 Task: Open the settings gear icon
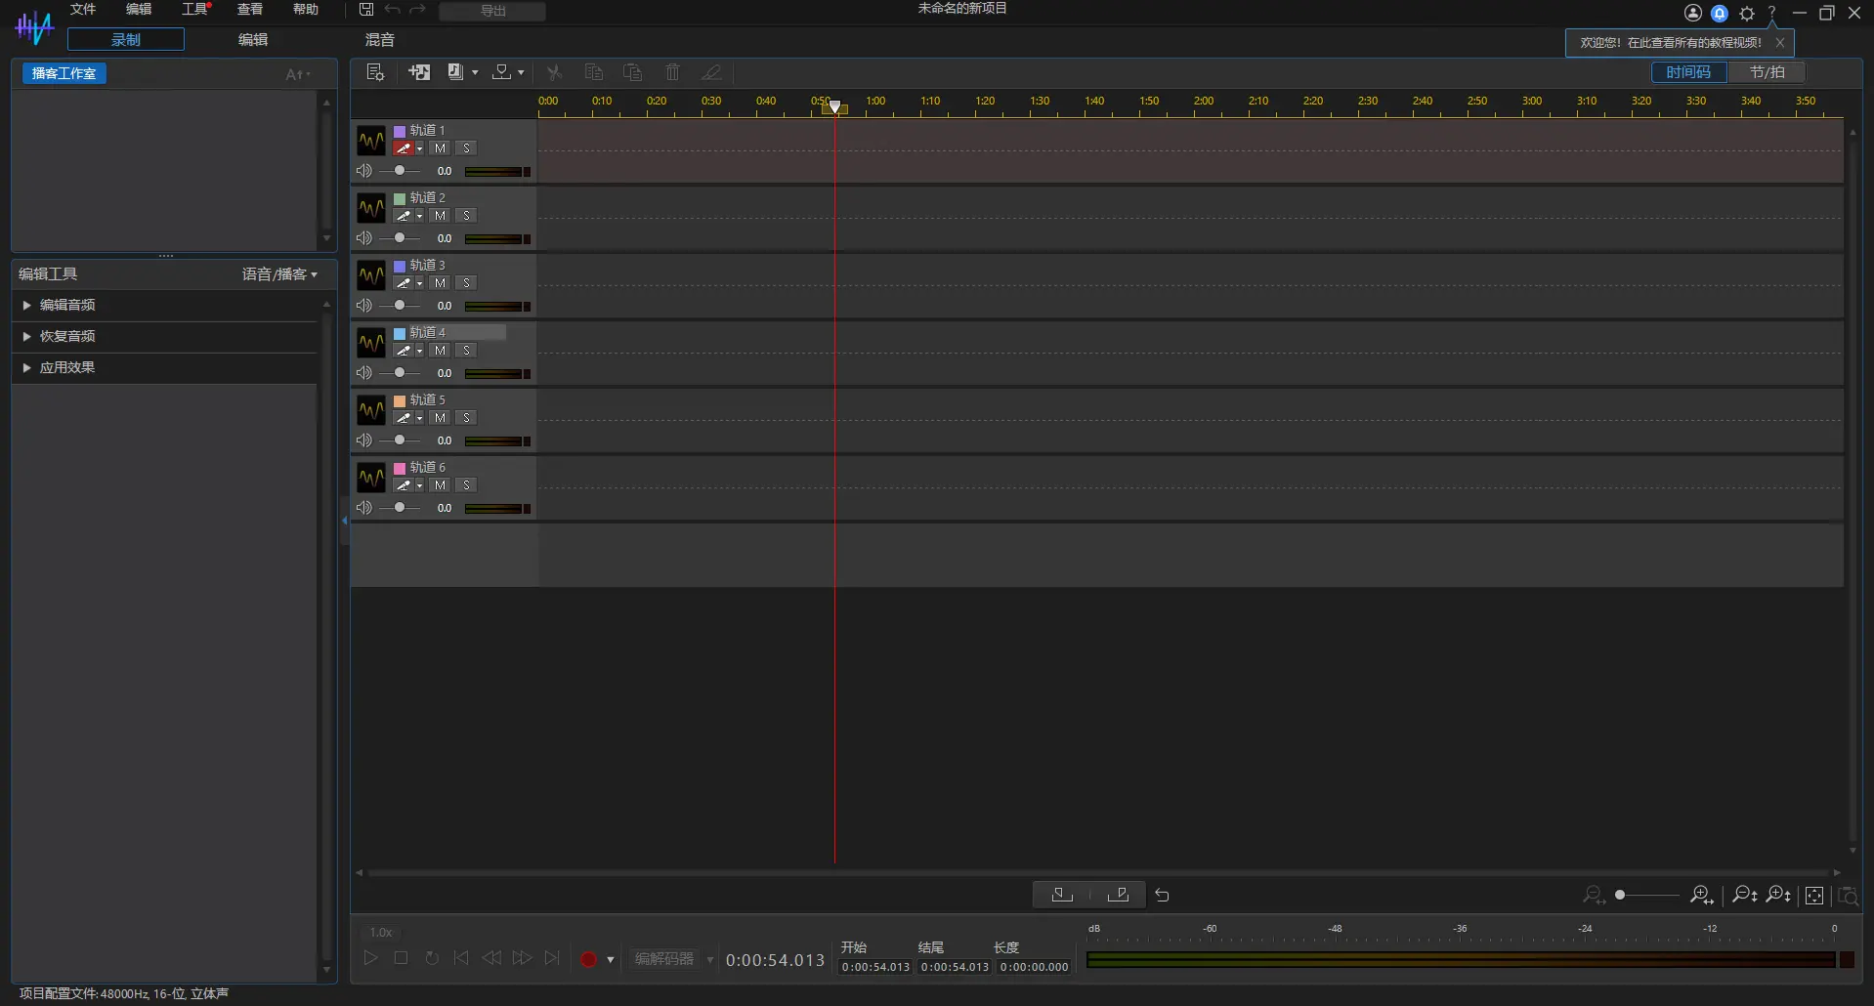1747,13
